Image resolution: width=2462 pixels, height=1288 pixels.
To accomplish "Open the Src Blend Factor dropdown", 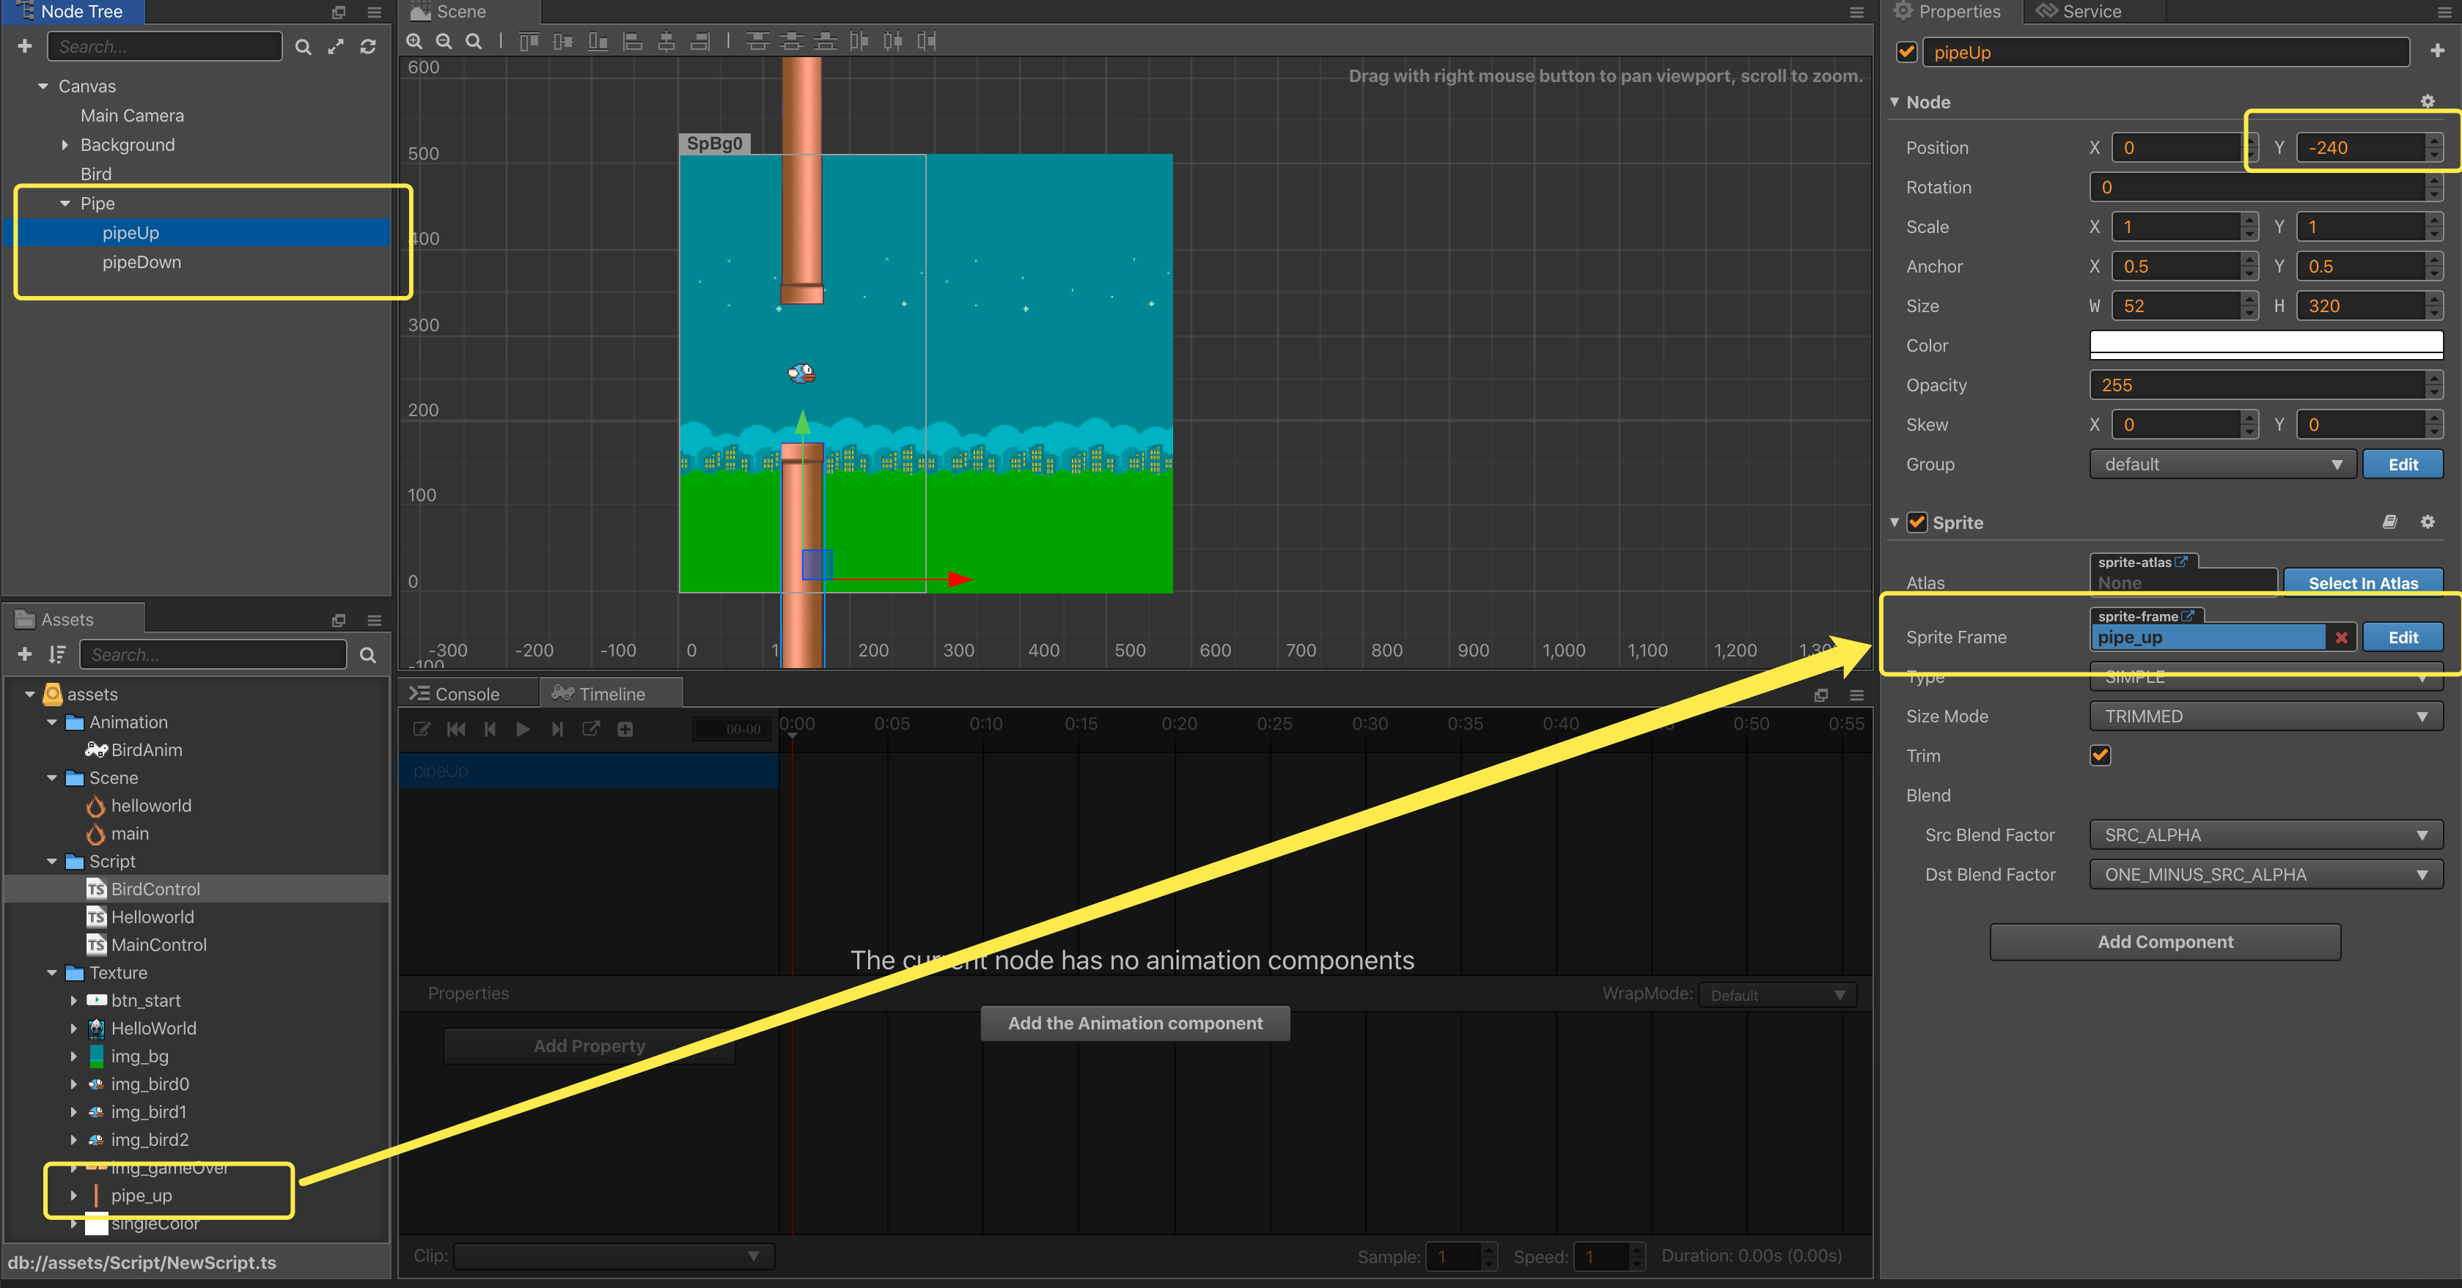I will [x=2266, y=835].
